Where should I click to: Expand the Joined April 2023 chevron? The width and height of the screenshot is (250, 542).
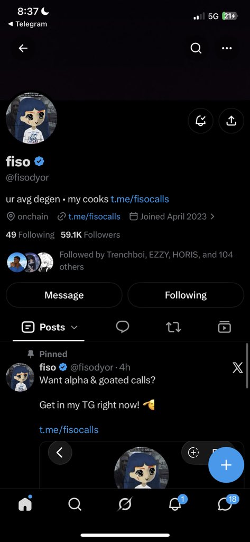click(212, 216)
